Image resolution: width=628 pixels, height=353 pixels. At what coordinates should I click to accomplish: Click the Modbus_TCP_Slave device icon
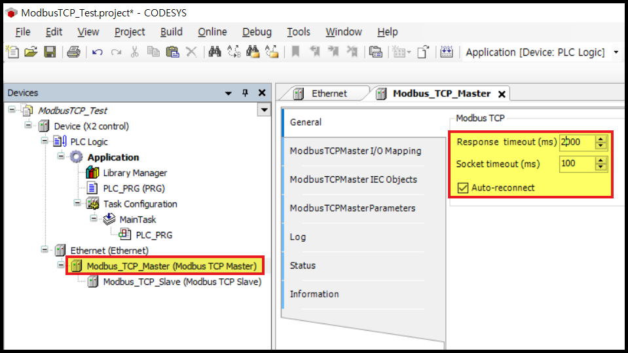pos(93,282)
